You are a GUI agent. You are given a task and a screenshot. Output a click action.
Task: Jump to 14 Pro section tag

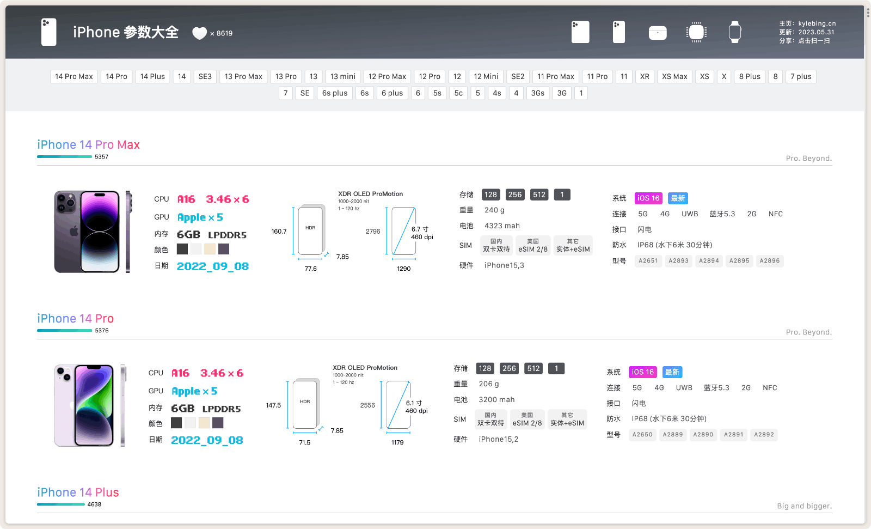116,76
